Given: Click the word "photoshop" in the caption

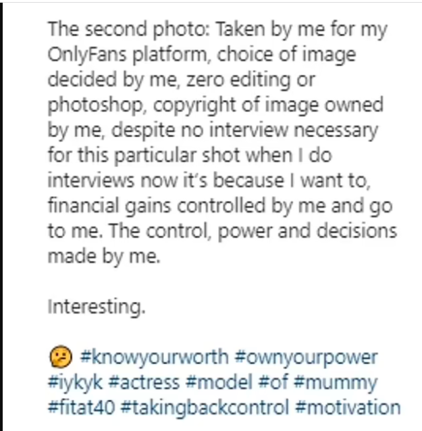Looking at the screenshot, I should (96, 106).
